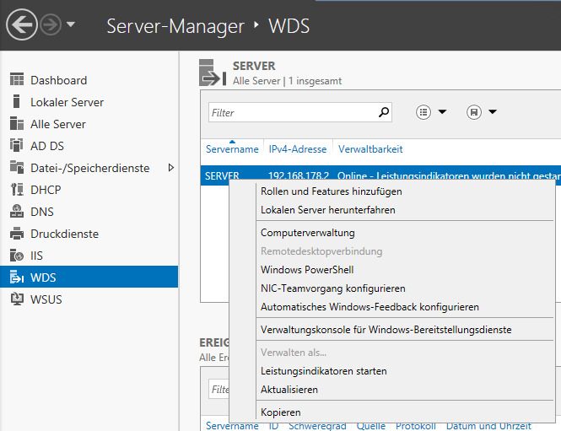Screen dimensions: 561x431
Task: Click the DNS sidebar icon
Action: click(x=17, y=211)
